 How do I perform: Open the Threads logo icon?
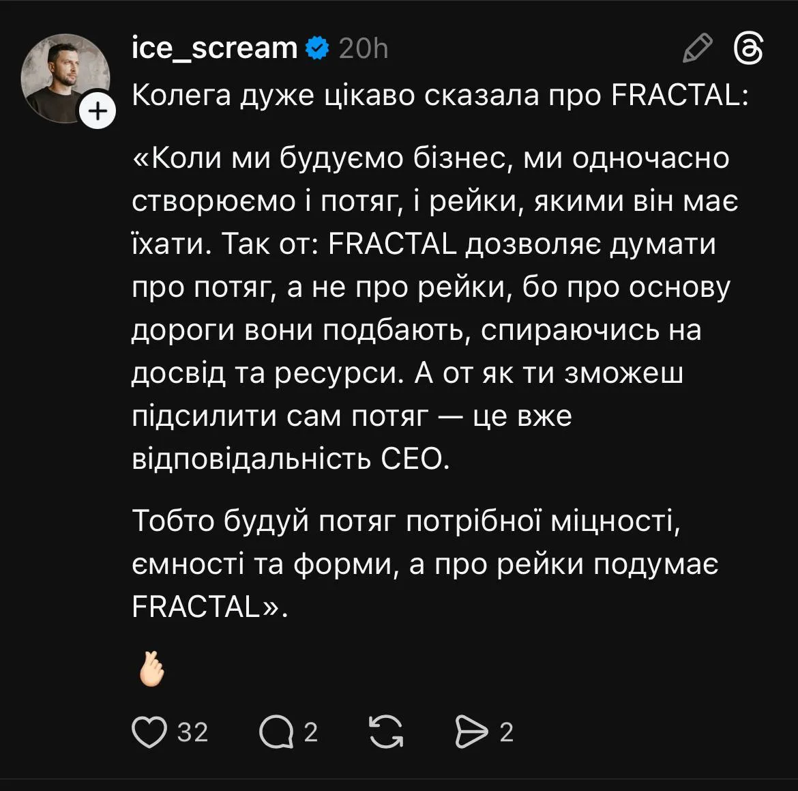pyautogui.click(x=748, y=49)
